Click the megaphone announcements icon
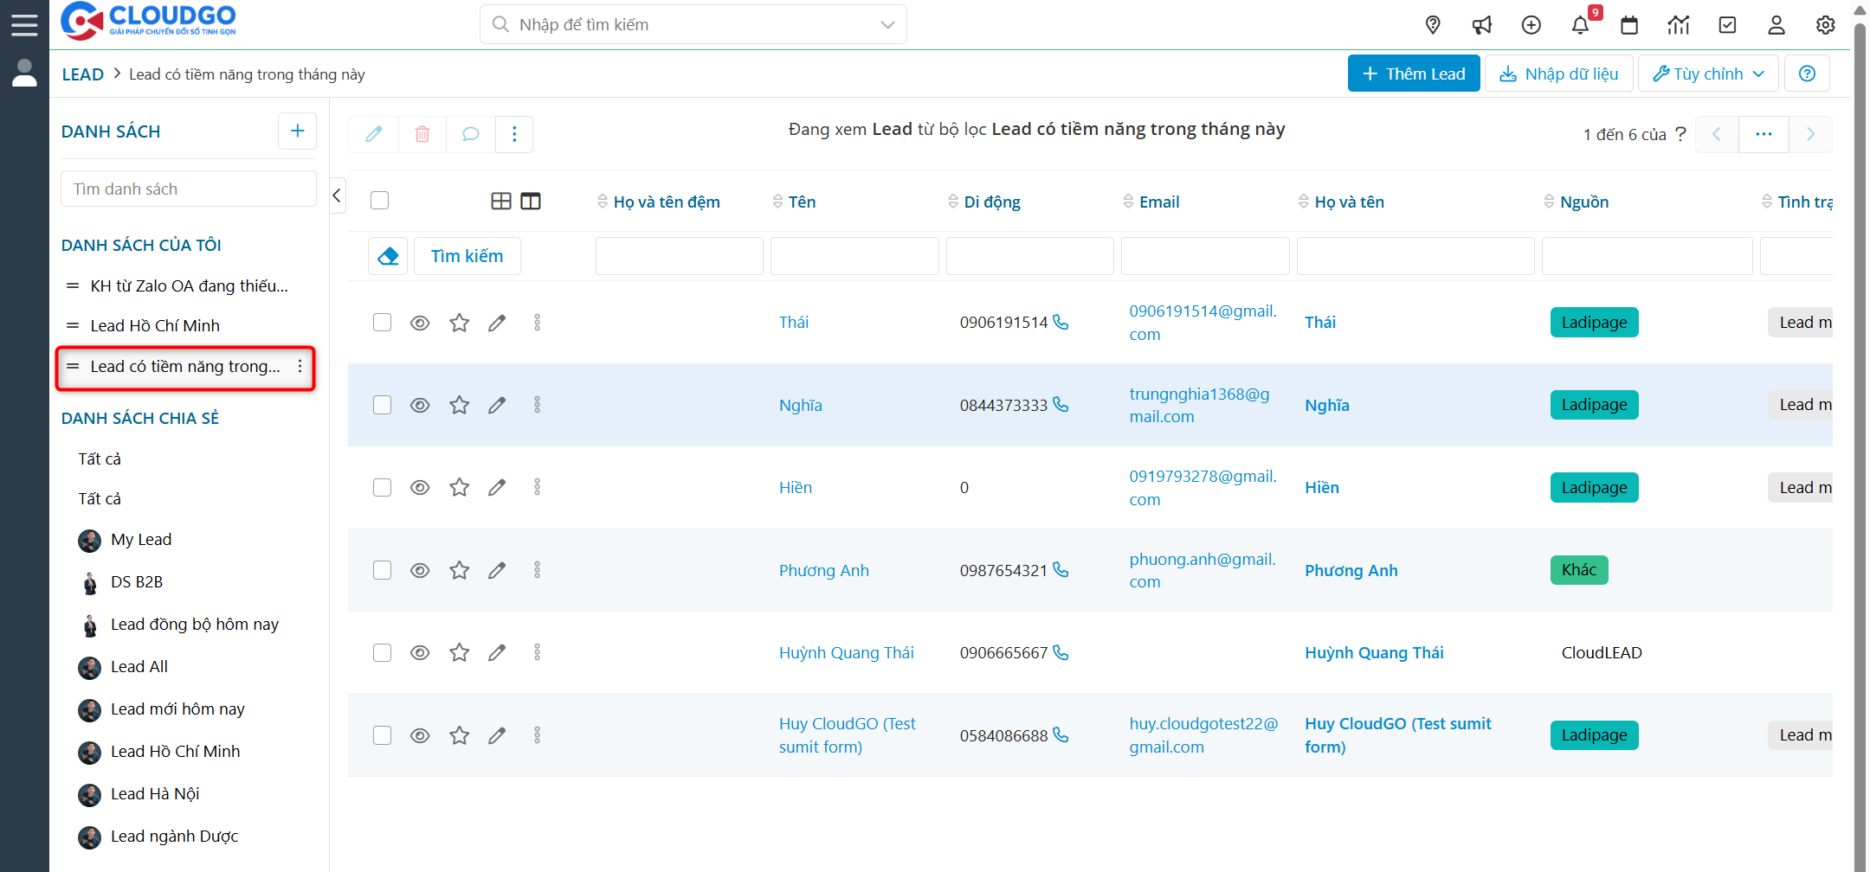Image resolution: width=1870 pixels, height=872 pixels. [1482, 25]
